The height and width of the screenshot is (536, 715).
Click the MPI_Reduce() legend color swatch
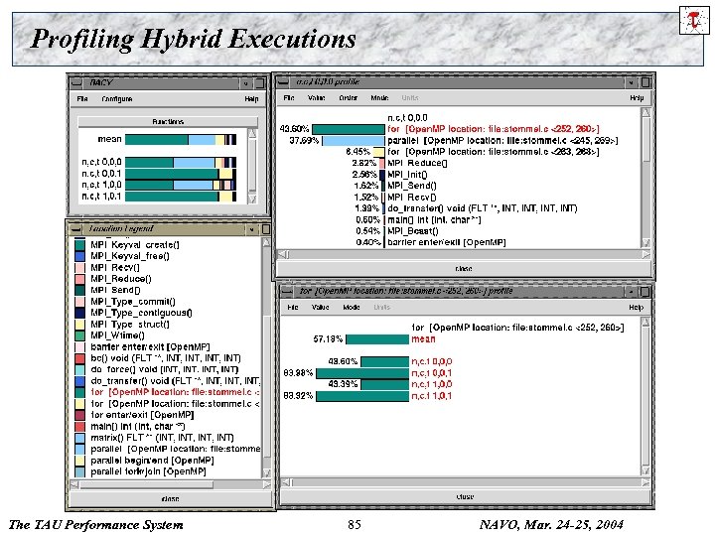[79, 279]
